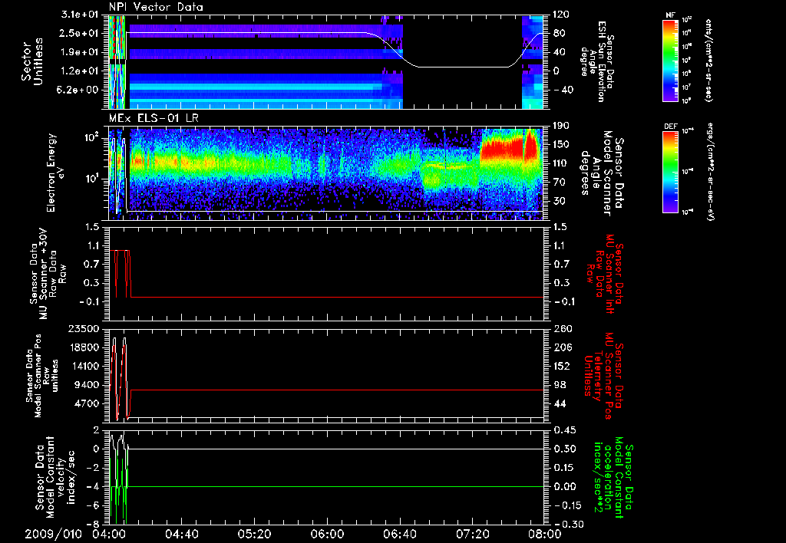Select the 'Sector Unitless' axis label
Screen dimensions: 786x543
point(32,61)
